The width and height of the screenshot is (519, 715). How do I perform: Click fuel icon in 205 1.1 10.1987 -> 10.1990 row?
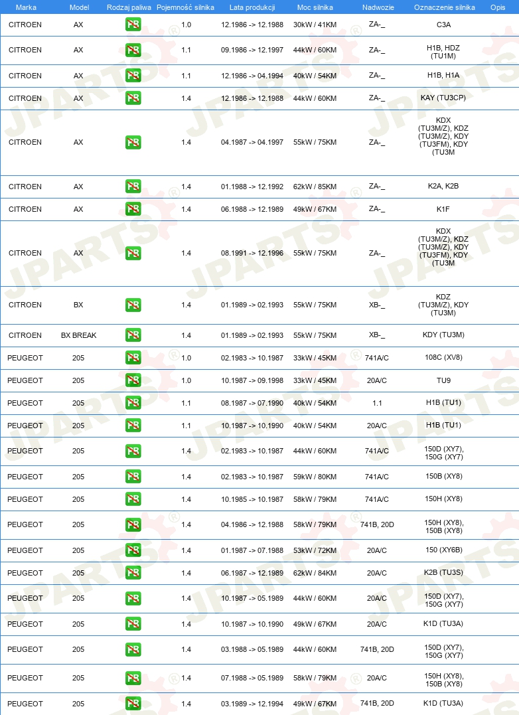pyautogui.click(x=133, y=426)
